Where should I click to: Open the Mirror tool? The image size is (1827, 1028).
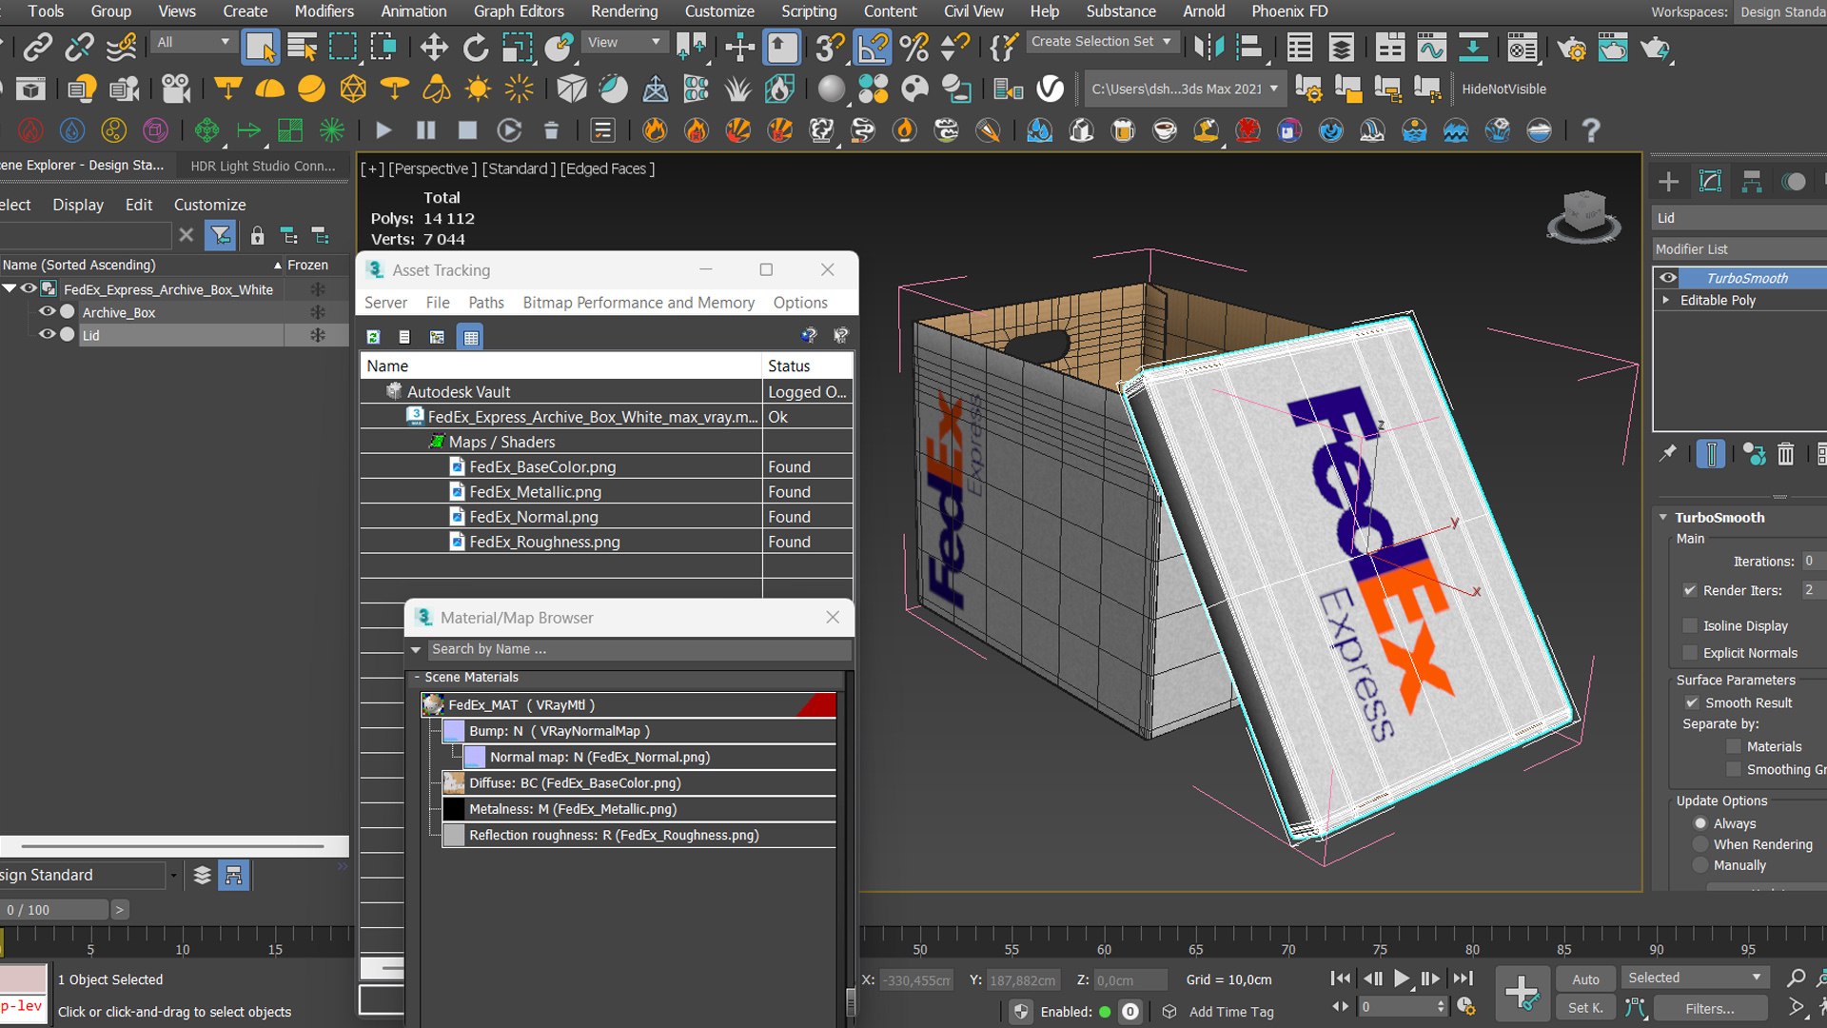(x=1208, y=47)
